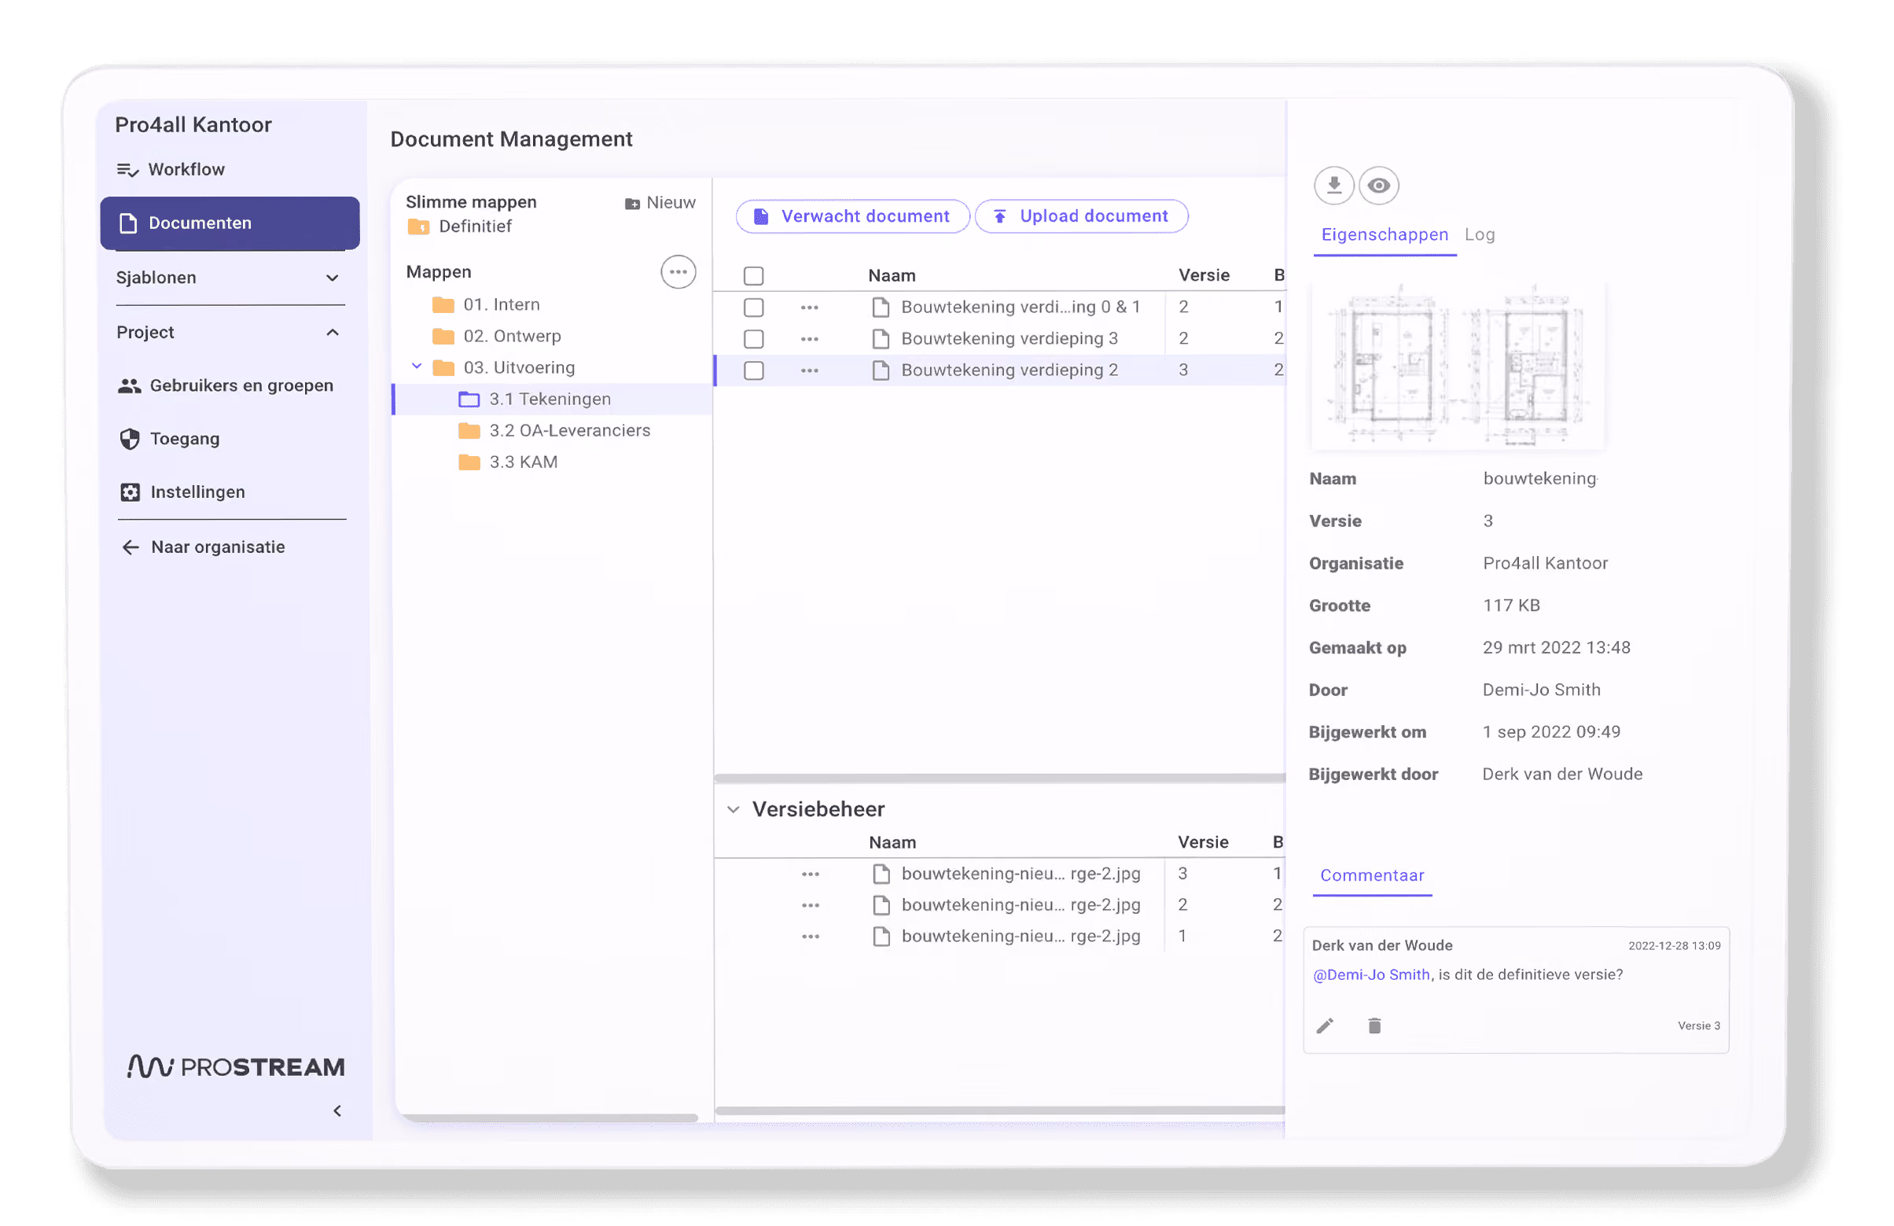Select the 02. Ontwerp folder
Image resolution: width=1894 pixels, height=1226 pixels.
(497, 336)
